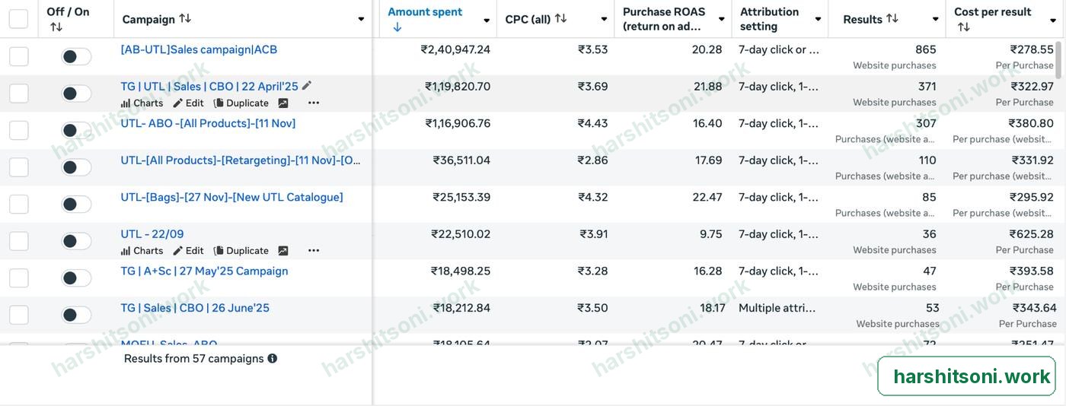Toggle the [AB-UTL]Sales campaign|ACB switch

tap(76, 56)
